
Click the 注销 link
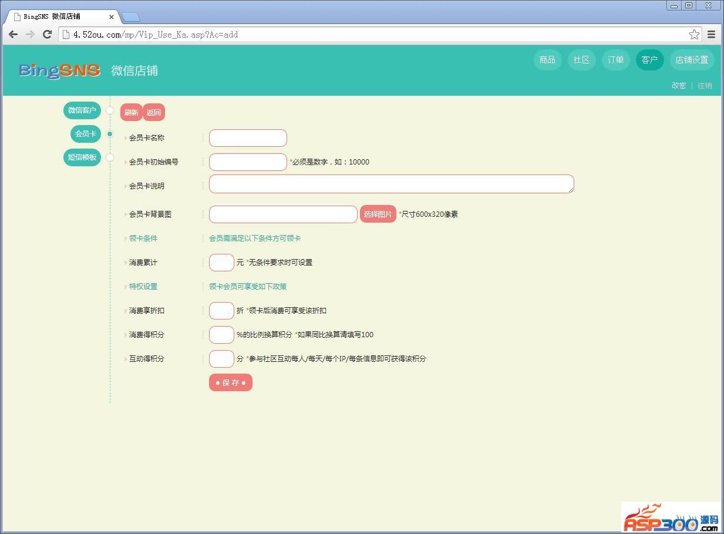tap(705, 86)
